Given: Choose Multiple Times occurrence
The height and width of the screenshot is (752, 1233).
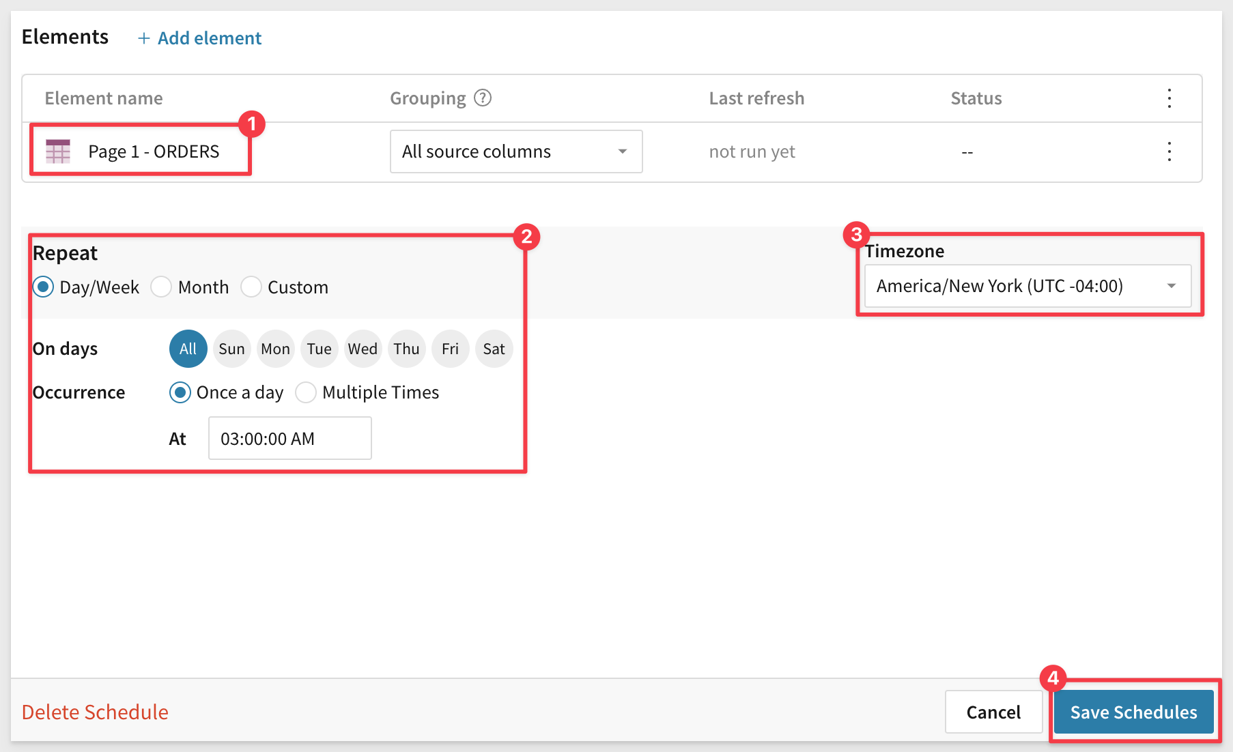Looking at the screenshot, I should tap(306, 392).
